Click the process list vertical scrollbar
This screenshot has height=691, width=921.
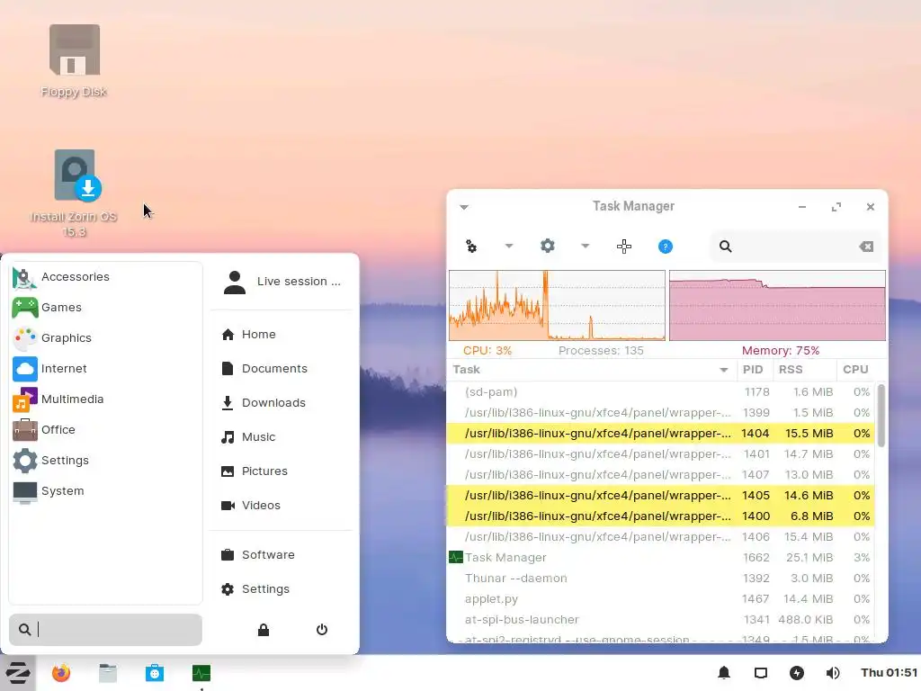(x=881, y=416)
